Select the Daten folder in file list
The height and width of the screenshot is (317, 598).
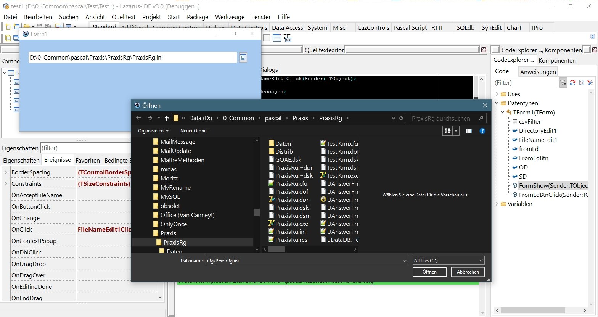(x=280, y=143)
